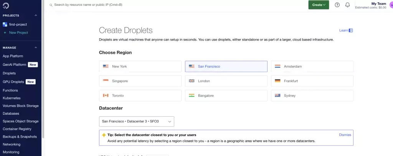Viewport: 393px width, 156px height.
Task: Click the DigitalOcean logo icon
Action: [x=6, y=6]
